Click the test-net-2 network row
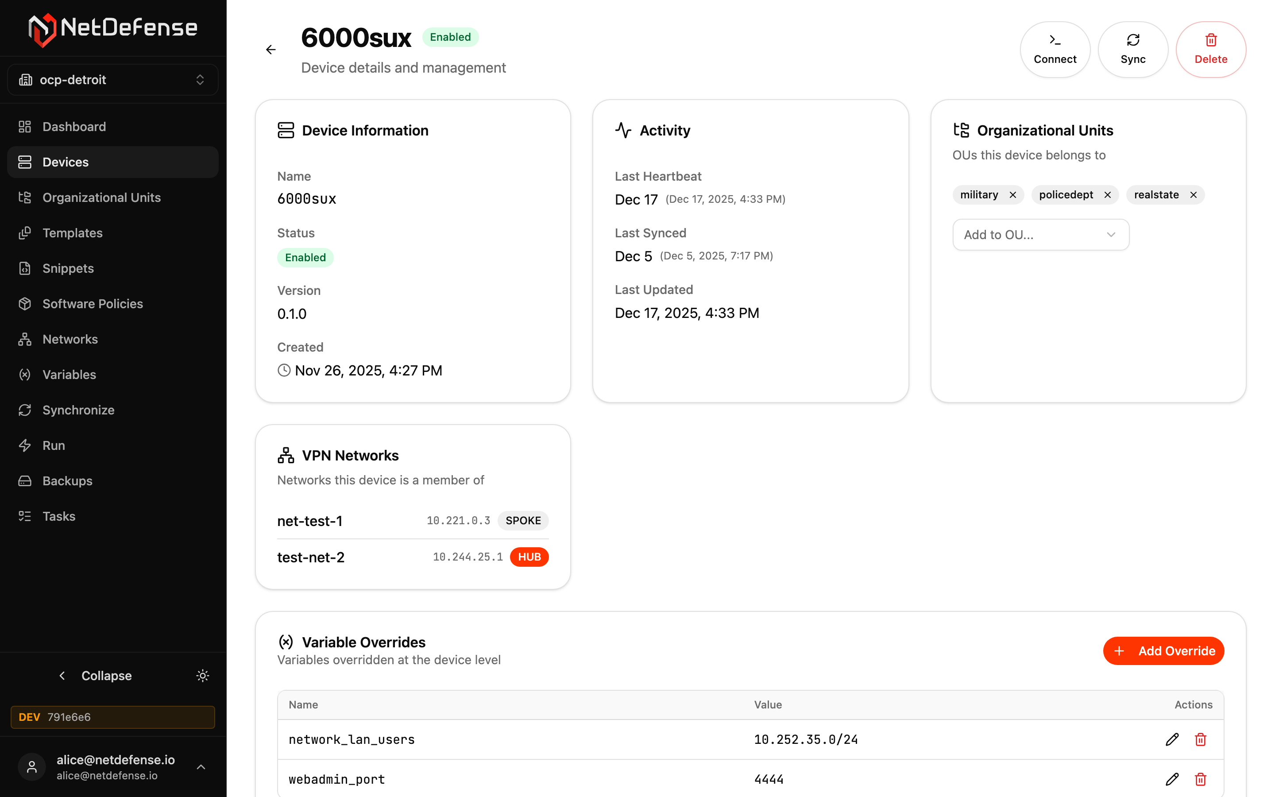1275x797 pixels. (x=413, y=557)
